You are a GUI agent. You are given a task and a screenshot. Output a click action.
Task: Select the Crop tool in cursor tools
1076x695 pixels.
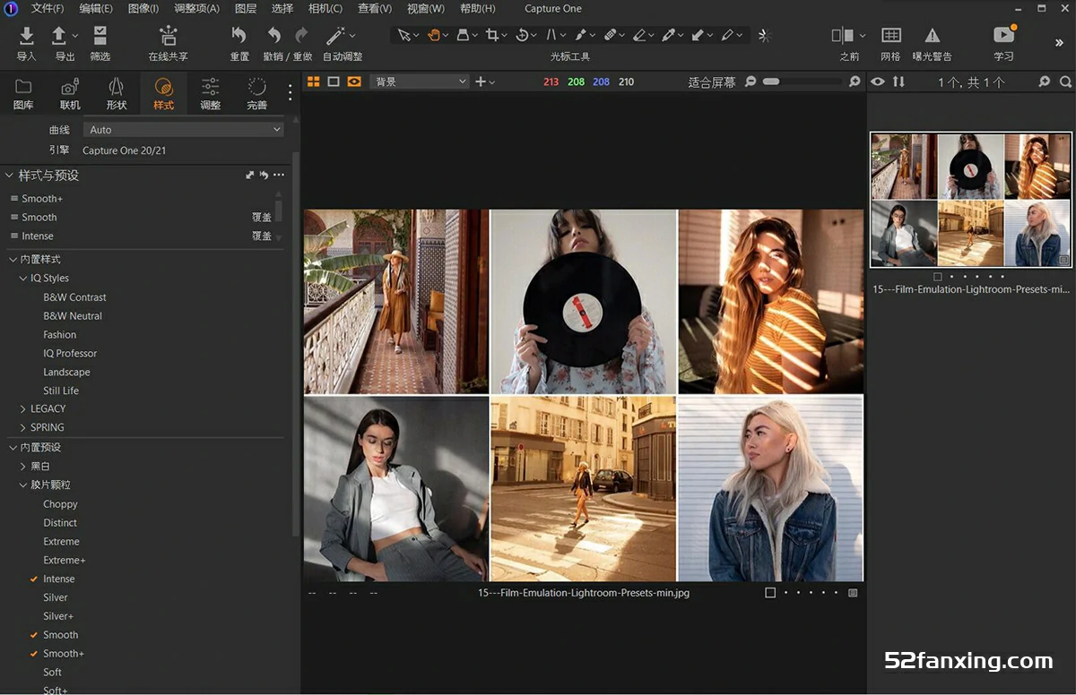[491, 35]
